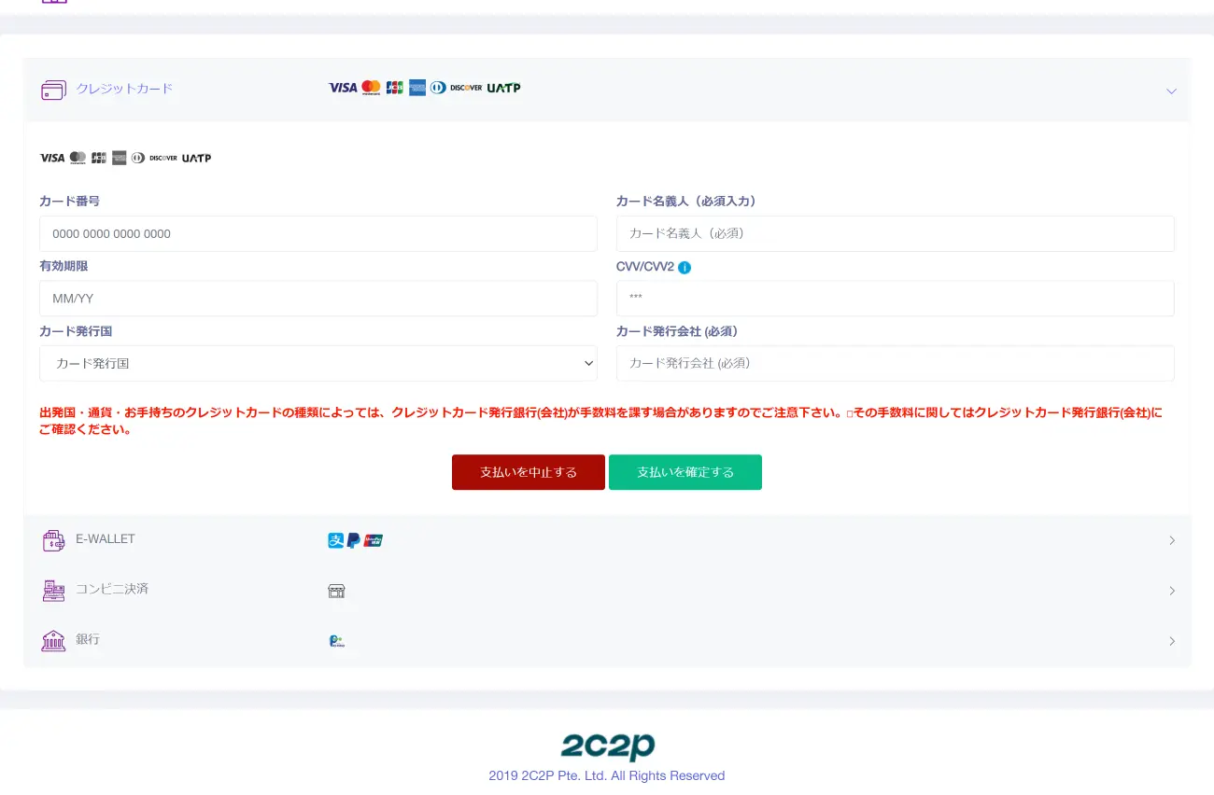Viewport: 1214px width, 795px height.
Task: Click the green 支払いを確定する button
Action: pyautogui.click(x=685, y=472)
